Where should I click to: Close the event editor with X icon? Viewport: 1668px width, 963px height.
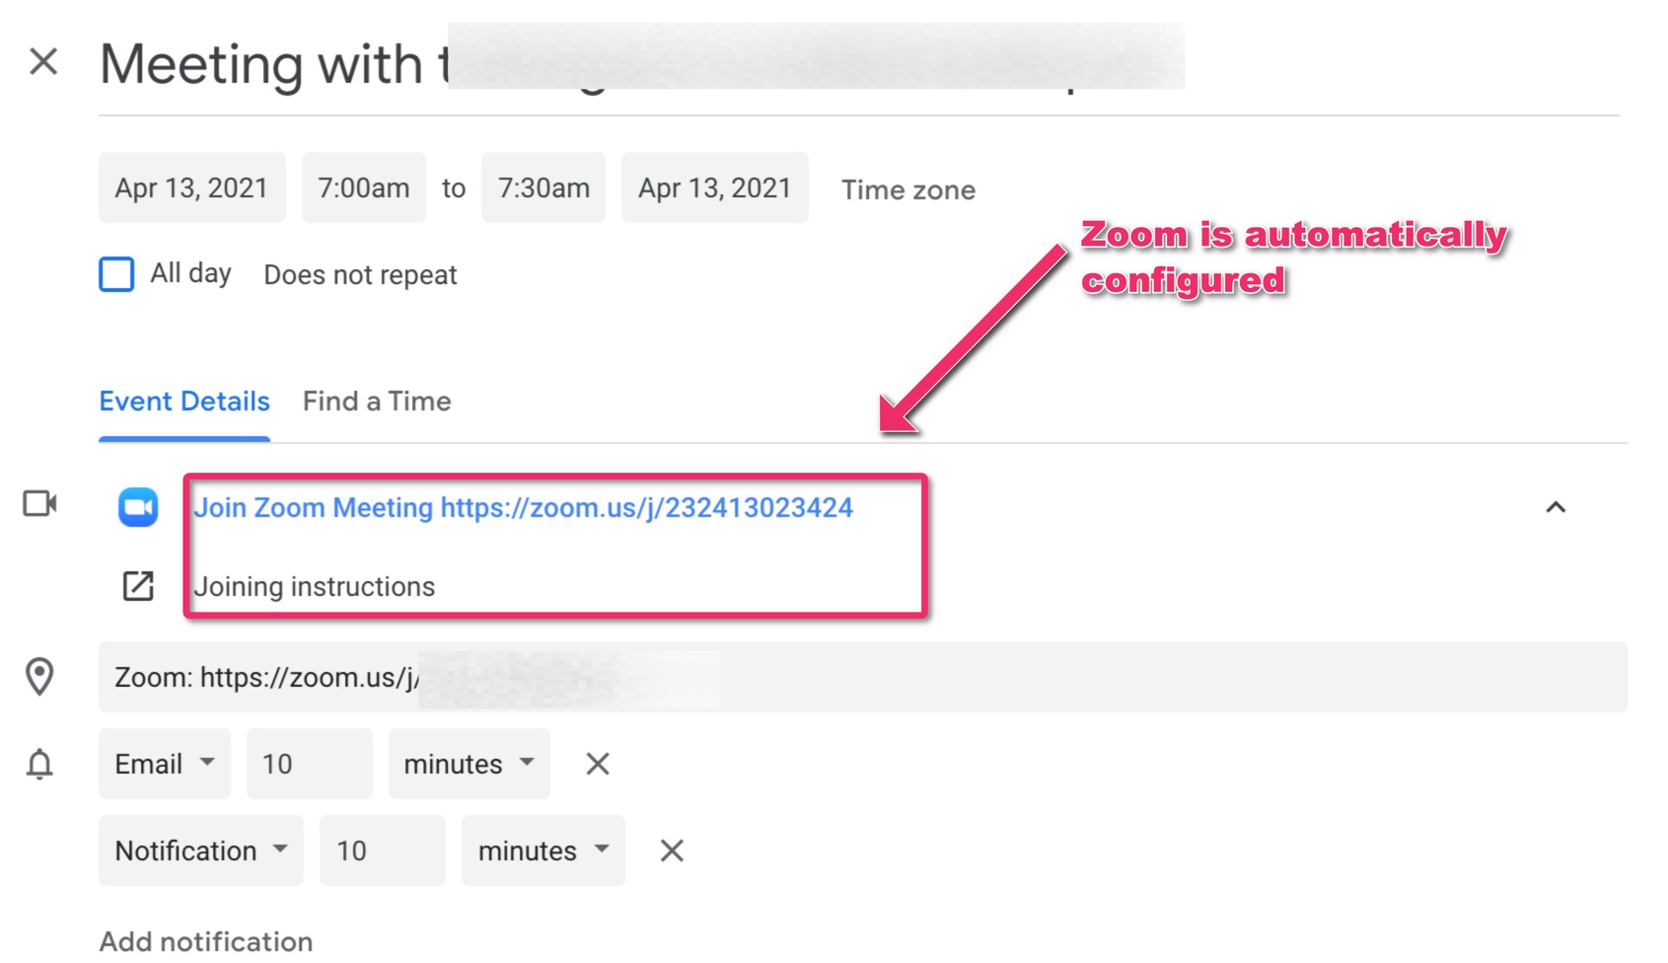(43, 62)
